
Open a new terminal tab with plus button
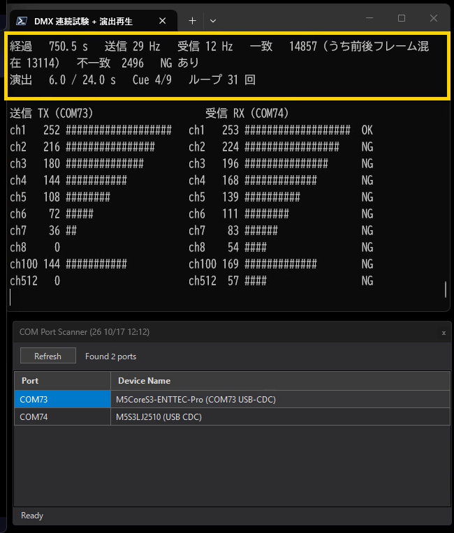[x=193, y=21]
